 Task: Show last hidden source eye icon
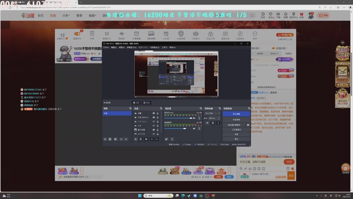[154, 134]
